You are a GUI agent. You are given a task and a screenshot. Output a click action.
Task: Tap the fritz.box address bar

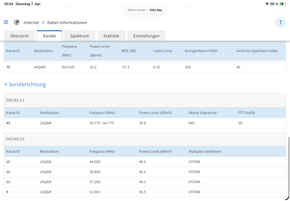tap(145, 10)
